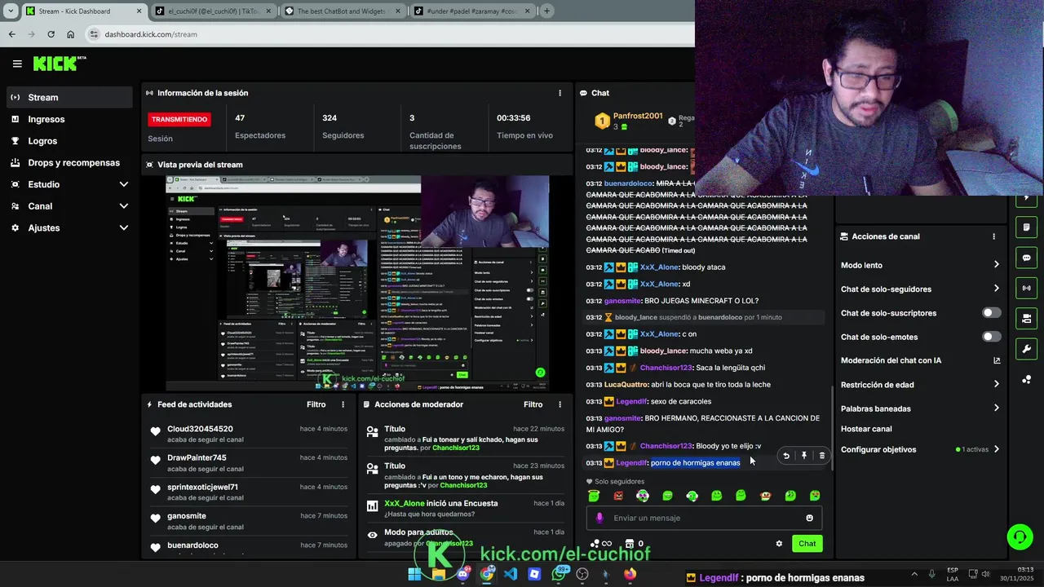Screen dimensions: 1044x587
Task: Open Filtro in Acciones de moderador
Action: (533, 404)
